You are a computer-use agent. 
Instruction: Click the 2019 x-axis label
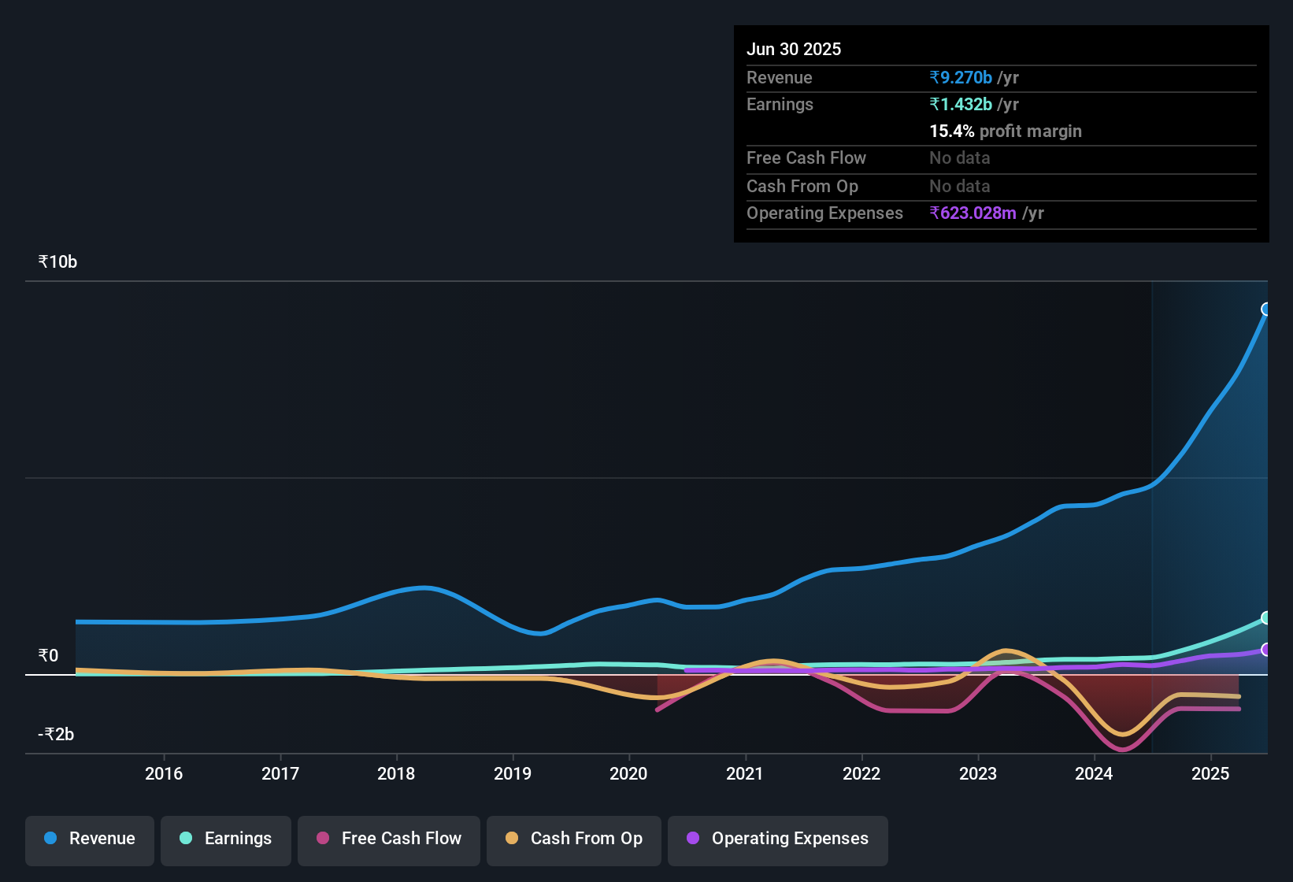click(513, 773)
